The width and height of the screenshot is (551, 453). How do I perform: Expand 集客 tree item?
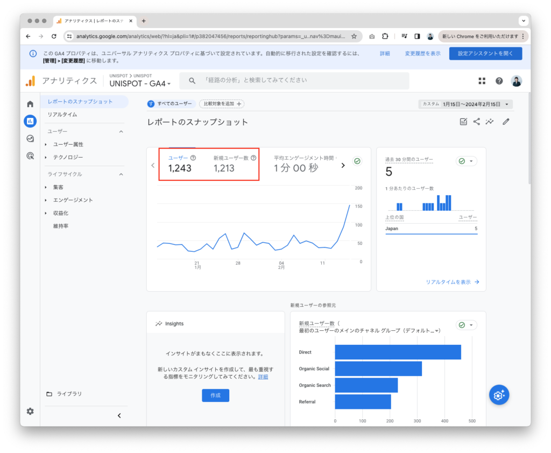click(46, 187)
